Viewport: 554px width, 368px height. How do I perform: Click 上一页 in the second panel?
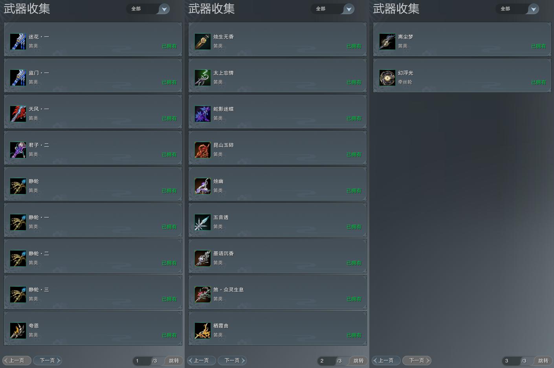click(x=201, y=360)
